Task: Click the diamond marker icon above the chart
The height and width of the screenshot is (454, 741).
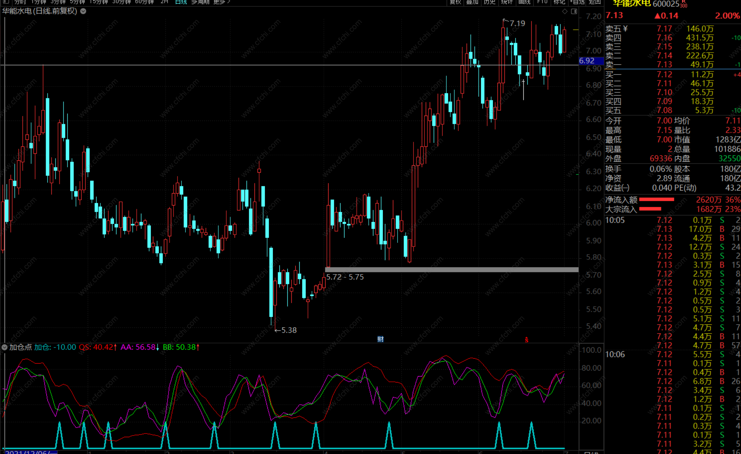Action: tap(565, 12)
